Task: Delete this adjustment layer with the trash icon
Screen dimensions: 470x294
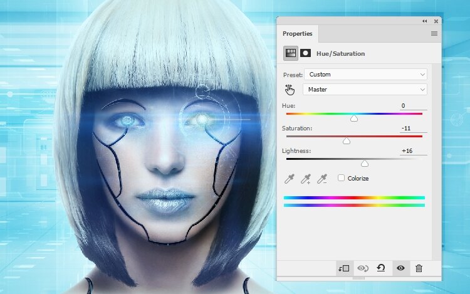Action: click(x=419, y=268)
